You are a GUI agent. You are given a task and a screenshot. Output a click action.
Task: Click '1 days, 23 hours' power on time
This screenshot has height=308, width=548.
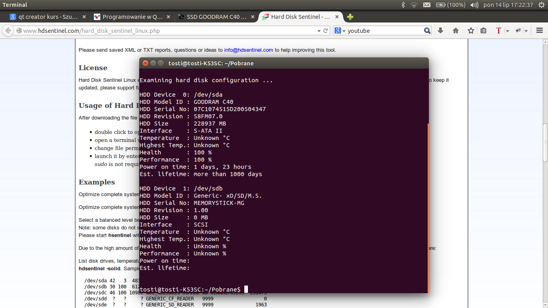tap(223, 167)
